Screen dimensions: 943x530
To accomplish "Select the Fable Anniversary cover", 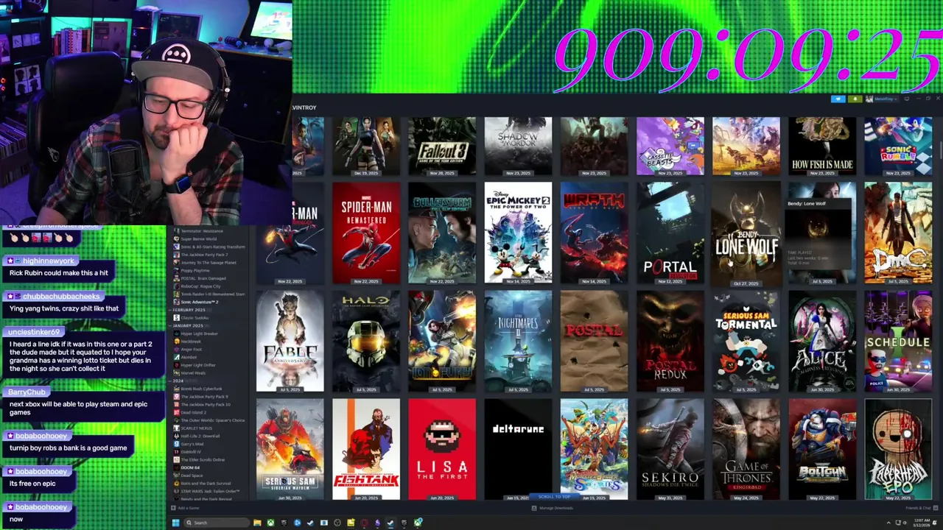I will 290,341.
